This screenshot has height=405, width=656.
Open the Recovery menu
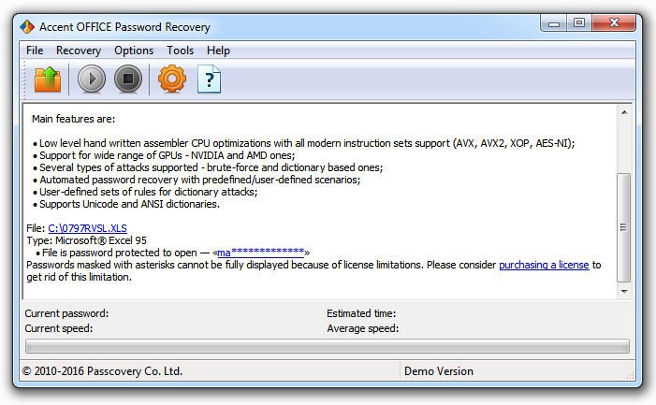pyautogui.click(x=79, y=51)
